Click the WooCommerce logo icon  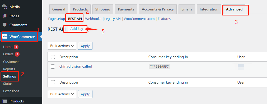point(5,37)
